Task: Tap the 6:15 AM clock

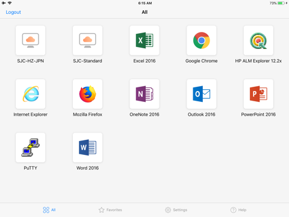Action: tap(145, 3)
